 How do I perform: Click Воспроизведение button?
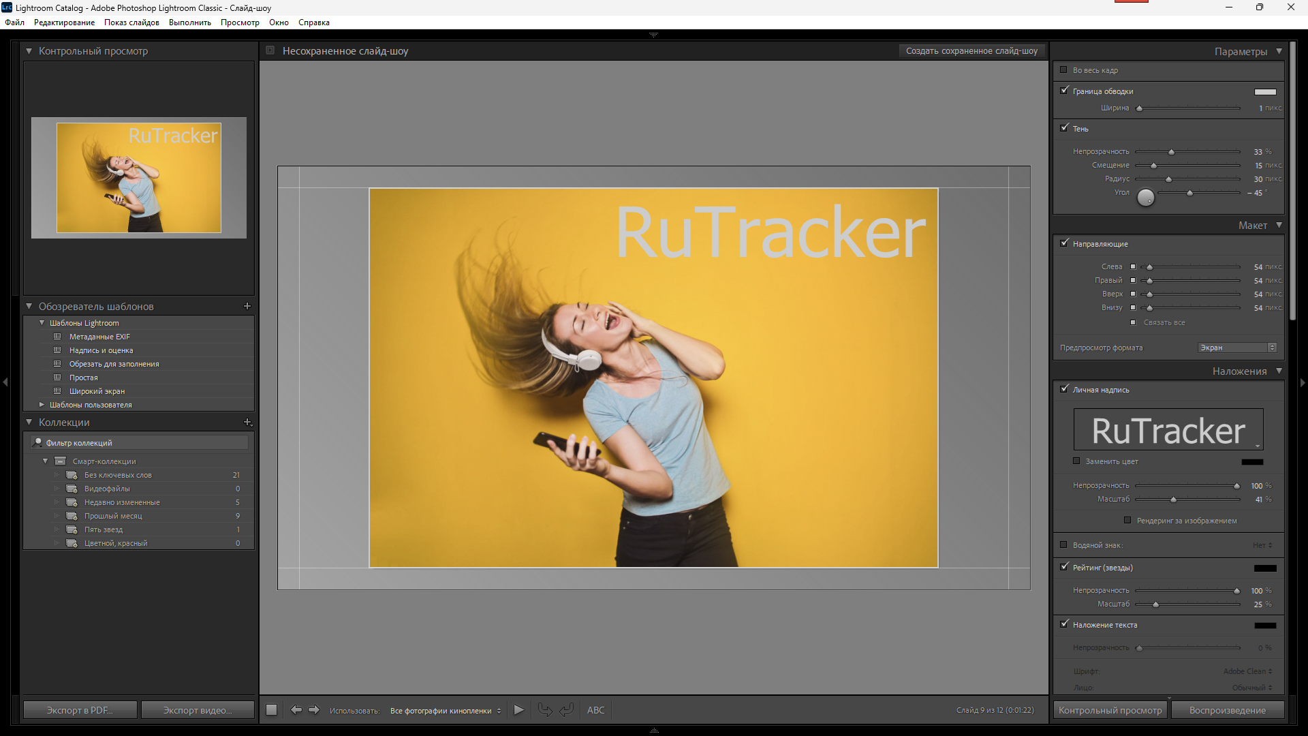tap(1228, 710)
